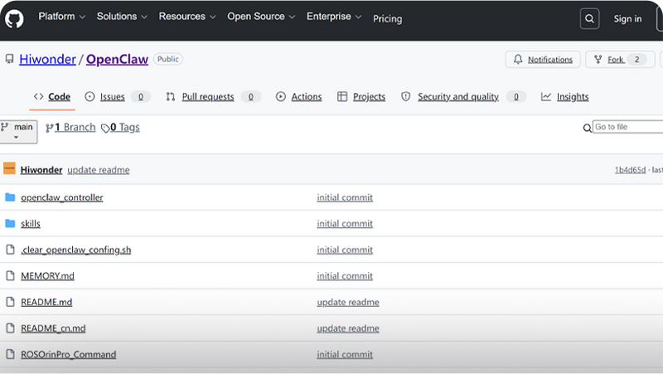
Task: Open the openclaw_controller folder
Action: [62, 197]
